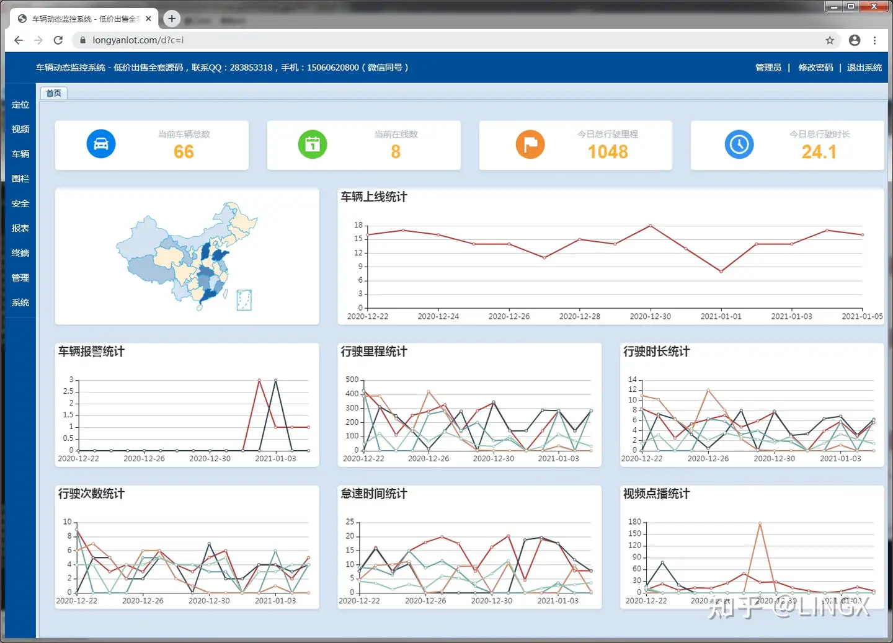Open the 管理 sidebar menu
Viewport: 893px width, 643px height.
(20, 278)
